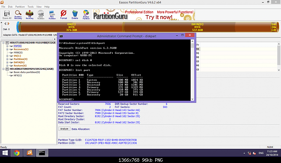Click the Delete trash can icon
The image size is (281, 163).
tap(75, 15)
